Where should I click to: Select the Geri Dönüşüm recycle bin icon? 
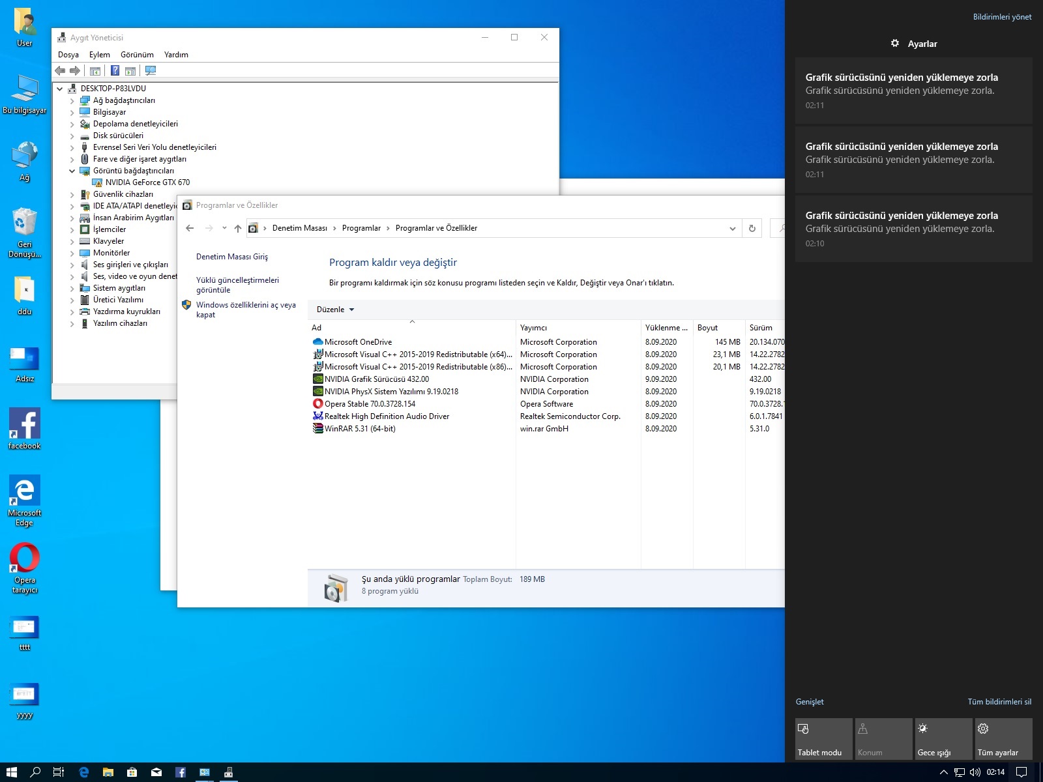click(25, 233)
